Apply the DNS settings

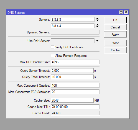115,35
